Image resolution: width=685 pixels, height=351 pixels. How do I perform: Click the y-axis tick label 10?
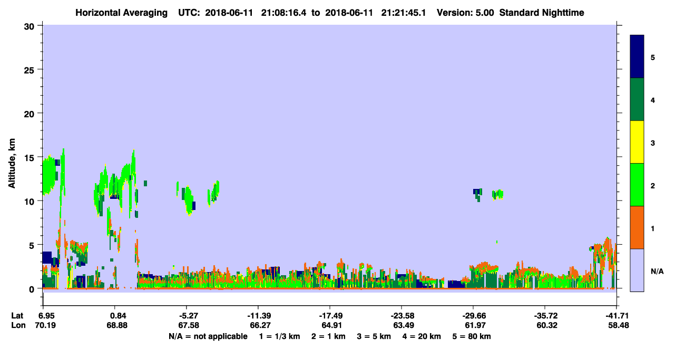[31, 201]
